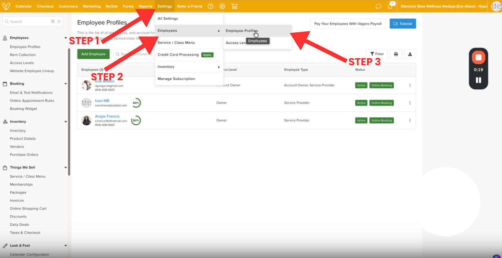Open the Angie Francis profile link

click(107, 116)
